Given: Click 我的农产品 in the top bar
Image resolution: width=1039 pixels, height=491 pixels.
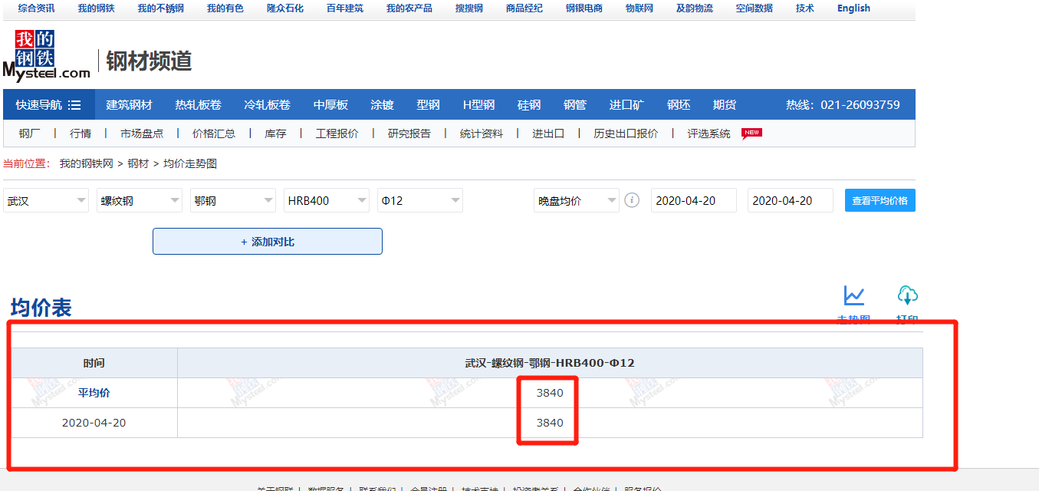Looking at the screenshot, I should pos(409,8).
